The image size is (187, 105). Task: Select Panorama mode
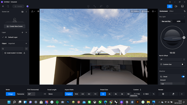pyautogui.click(x=21, y=94)
